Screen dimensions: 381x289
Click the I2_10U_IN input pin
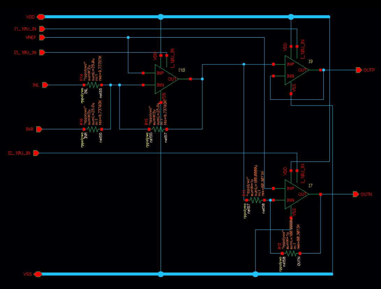[36, 153]
